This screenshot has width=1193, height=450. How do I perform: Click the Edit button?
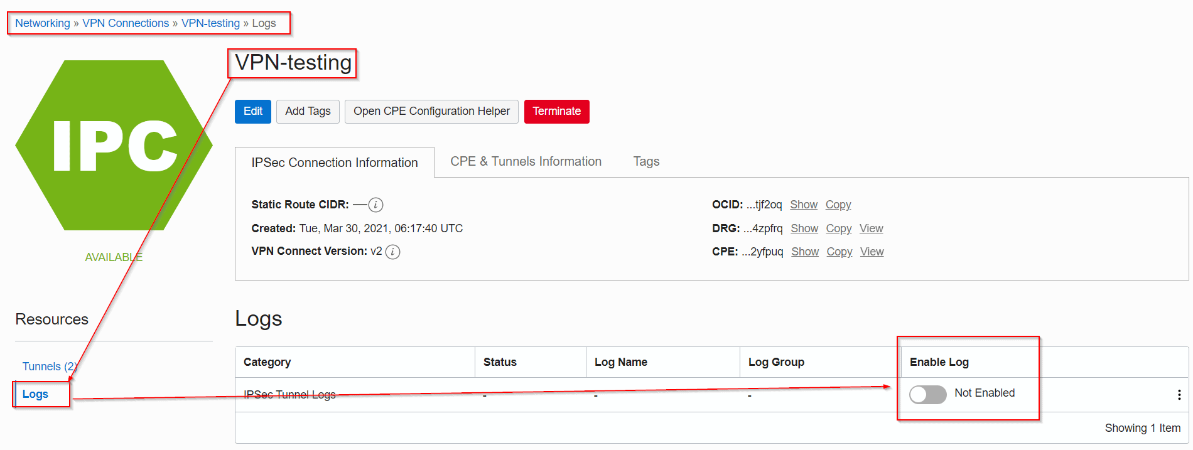coord(253,112)
